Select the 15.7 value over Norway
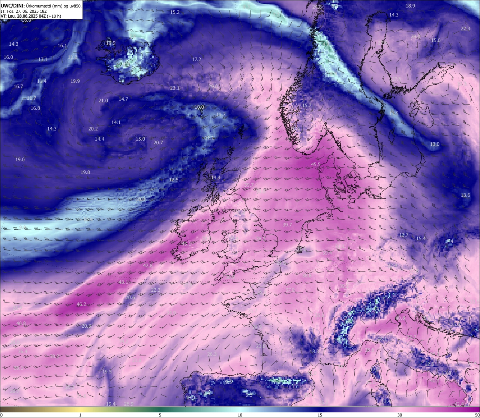The image size is (480, 418). coord(307,106)
